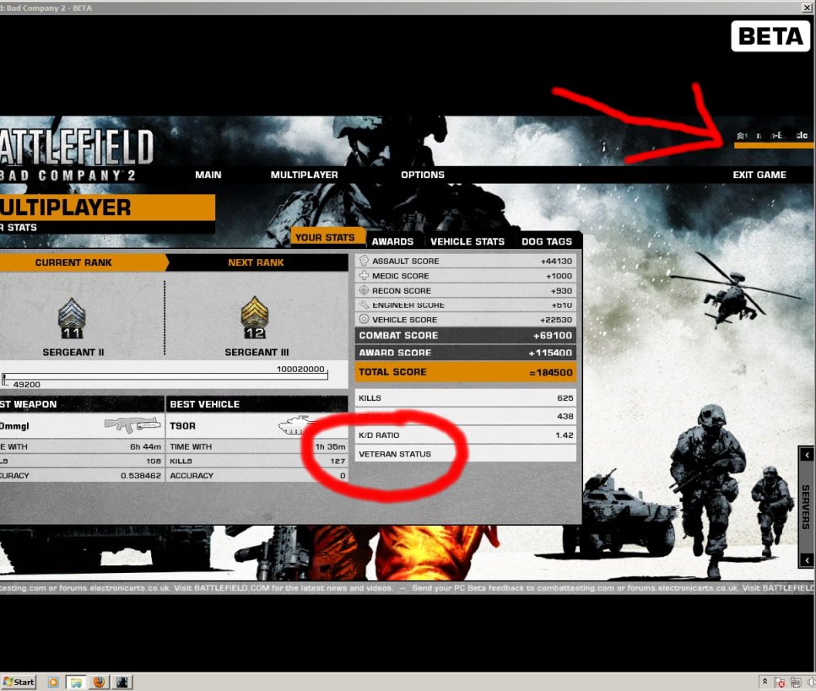The image size is (816, 691).
Task: Click the Sergeant II rank 11 insignia
Action: pos(72,318)
